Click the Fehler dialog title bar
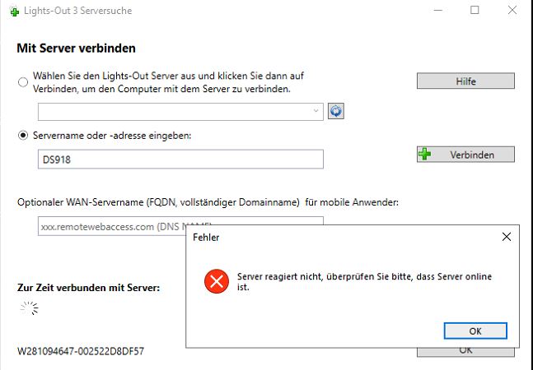Screen dimensions: 533x370 click(x=330, y=237)
